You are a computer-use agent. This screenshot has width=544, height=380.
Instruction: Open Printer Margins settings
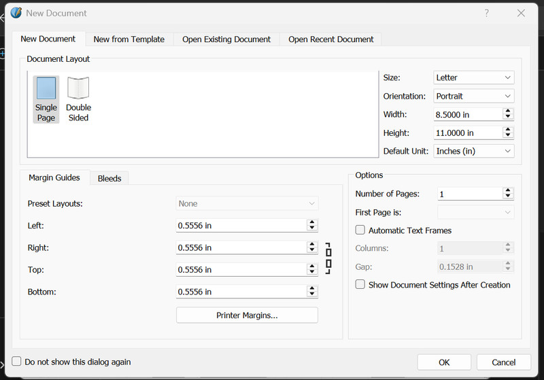tap(247, 315)
